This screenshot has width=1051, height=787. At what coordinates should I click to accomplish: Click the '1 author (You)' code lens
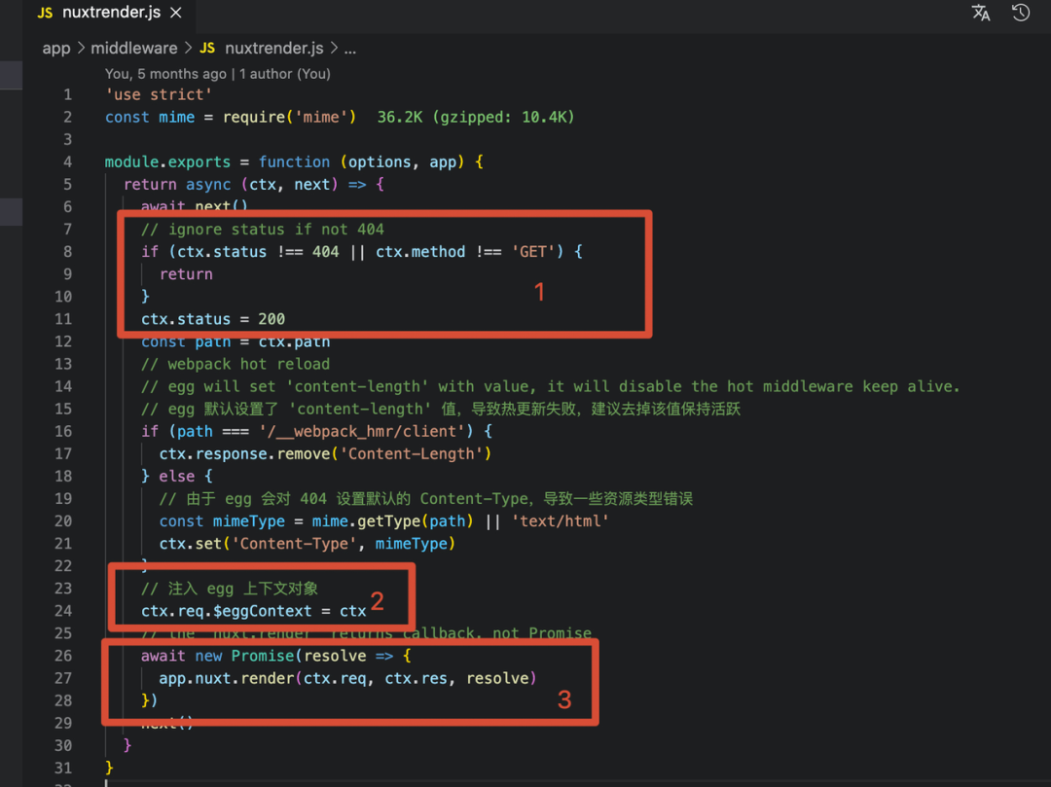tap(285, 74)
